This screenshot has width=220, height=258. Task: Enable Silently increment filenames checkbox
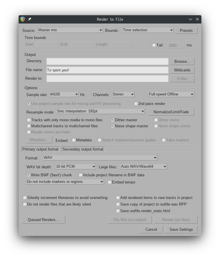(25, 198)
